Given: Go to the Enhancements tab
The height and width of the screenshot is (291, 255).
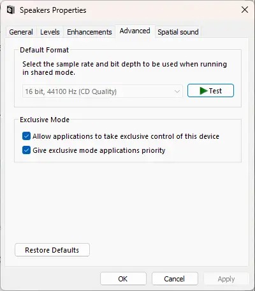Looking at the screenshot, I should tap(89, 32).
